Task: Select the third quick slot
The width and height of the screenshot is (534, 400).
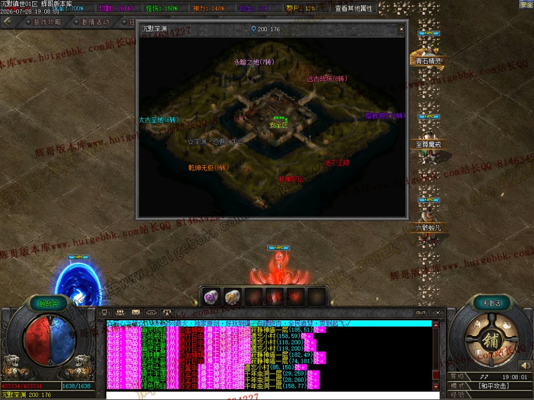Action: pos(254,297)
